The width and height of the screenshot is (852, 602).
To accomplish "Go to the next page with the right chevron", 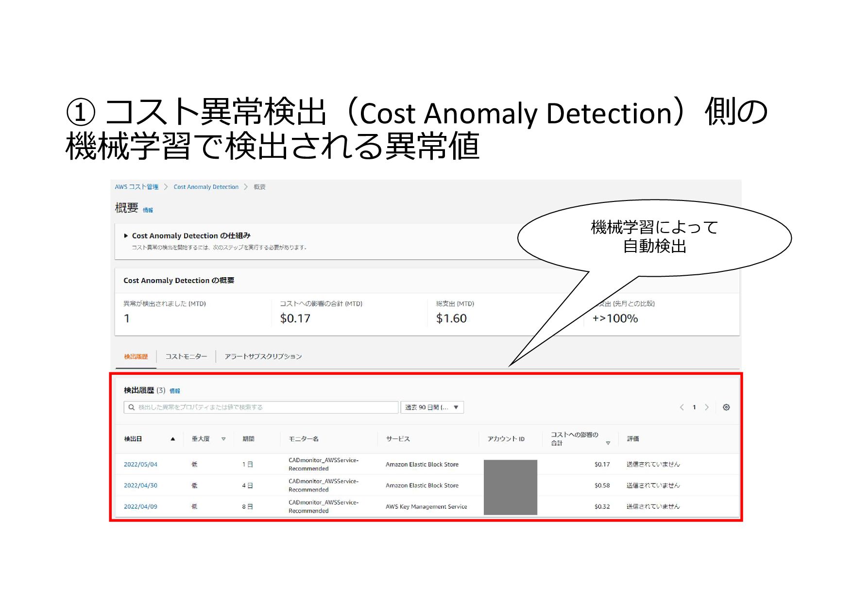I will pos(707,407).
